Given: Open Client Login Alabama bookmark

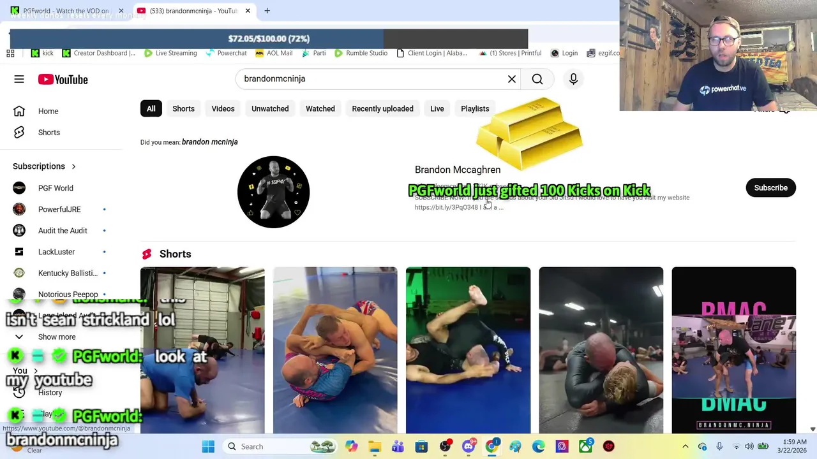Looking at the screenshot, I should [431, 53].
